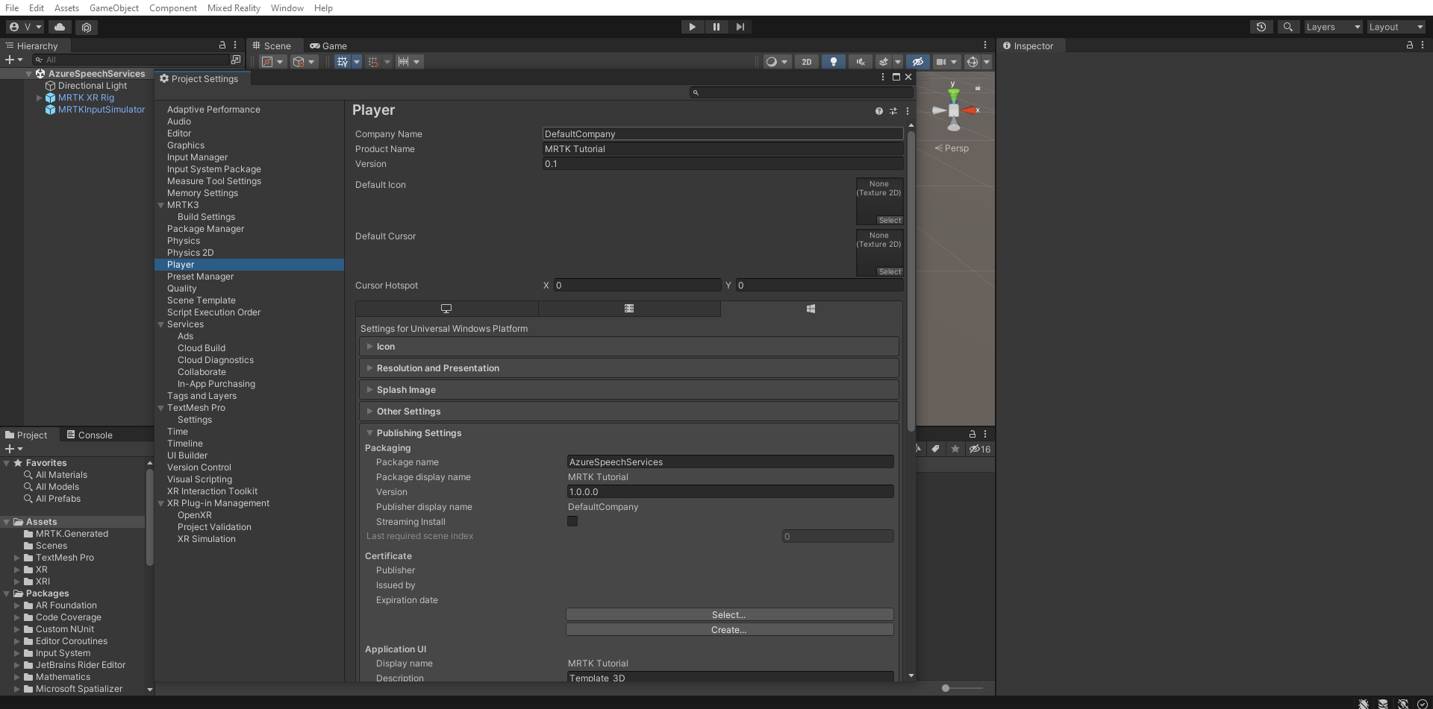1433x709 pixels.
Task: Switch to the Console tab
Action: pyautogui.click(x=90, y=435)
